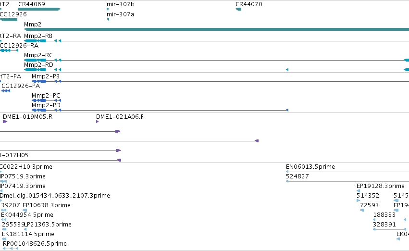Viewport: 409px width, 251px height.
Task: Select the GC022H10.3prime EST label
Action: tap(26, 167)
